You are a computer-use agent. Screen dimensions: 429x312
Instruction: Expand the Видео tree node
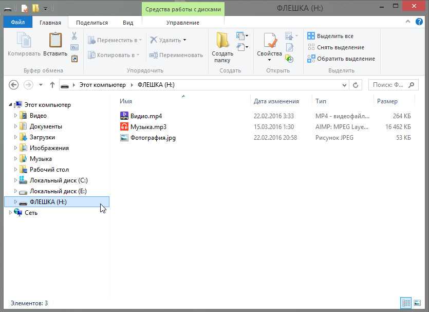(x=15, y=116)
